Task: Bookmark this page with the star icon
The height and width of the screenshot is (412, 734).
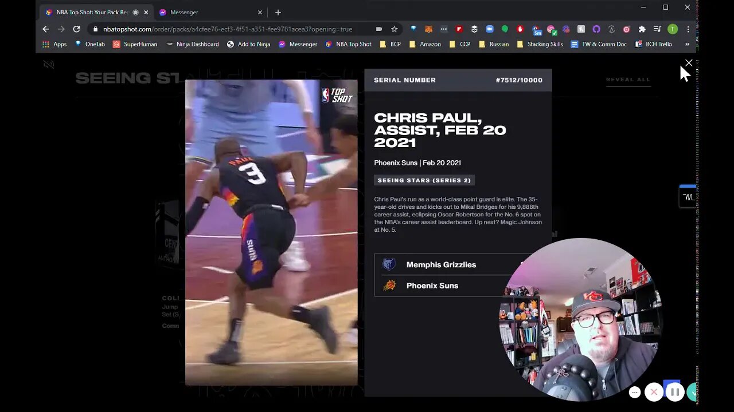Action: pyautogui.click(x=395, y=29)
